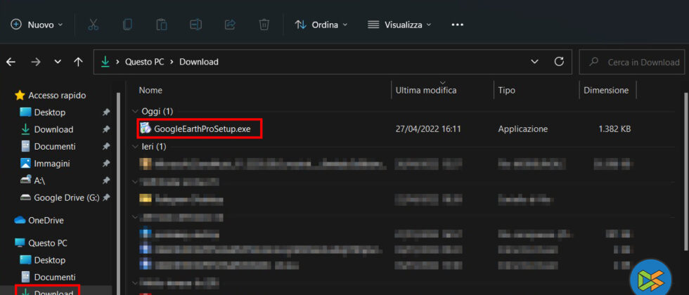Sort by Dimensione column header

tap(606, 91)
